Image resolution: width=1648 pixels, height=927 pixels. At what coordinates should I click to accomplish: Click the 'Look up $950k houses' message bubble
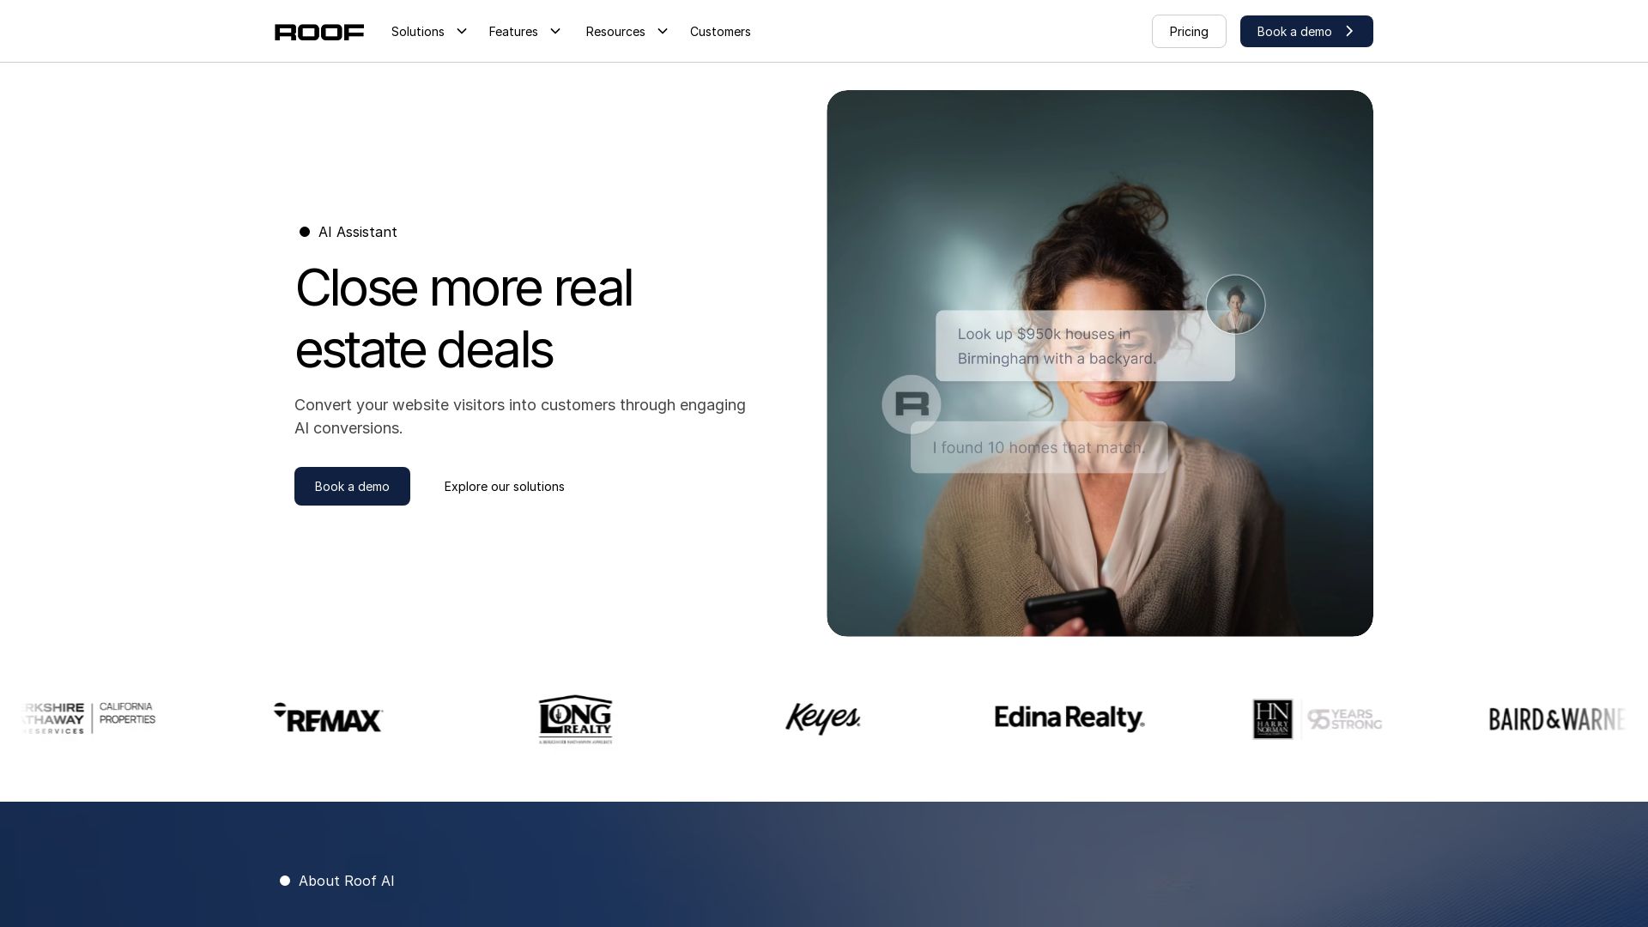coord(1084,347)
